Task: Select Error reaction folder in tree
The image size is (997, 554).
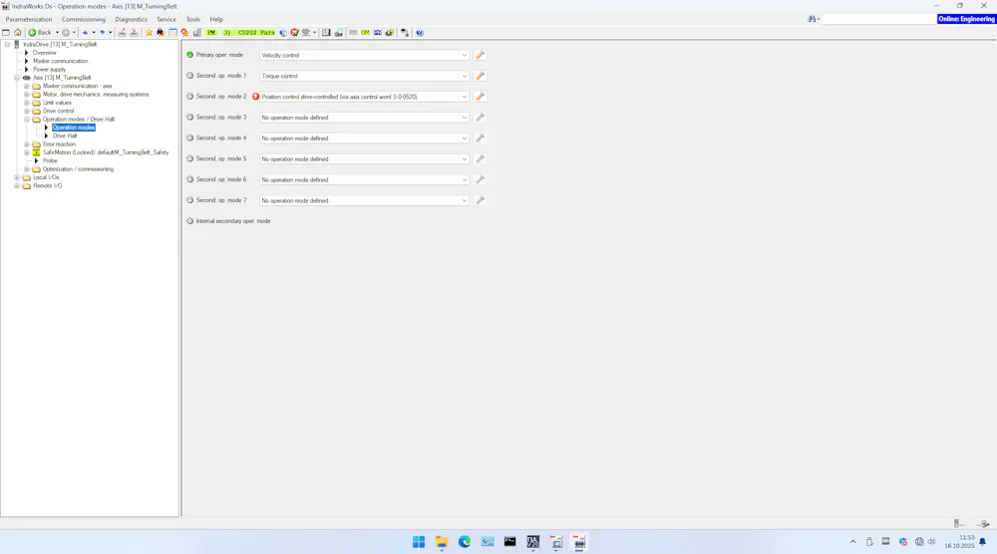Action: click(x=59, y=144)
